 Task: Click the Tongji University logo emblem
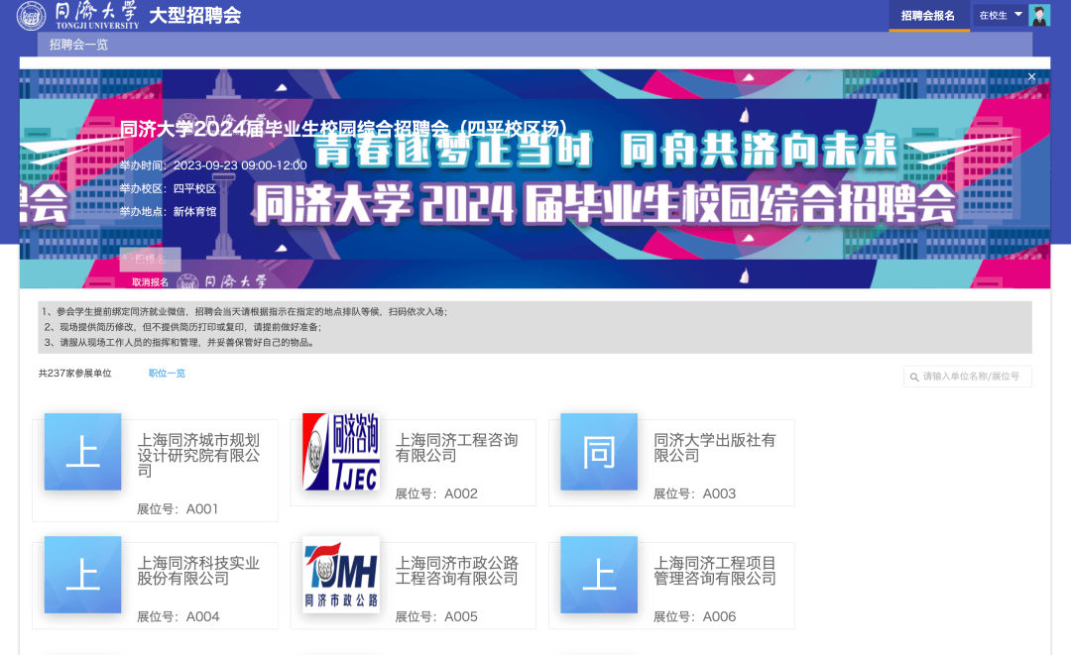(x=31, y=16)
